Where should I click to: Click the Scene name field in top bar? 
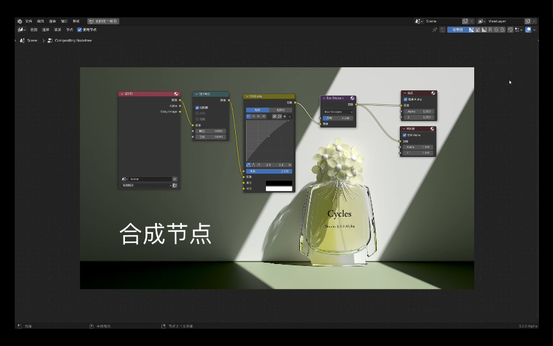(442, 22)
